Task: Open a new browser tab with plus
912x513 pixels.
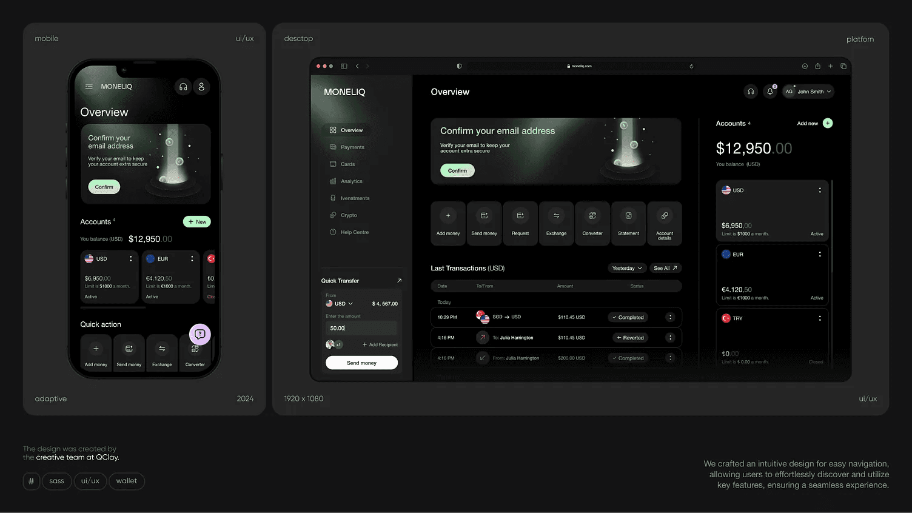Action: [831, 66]
